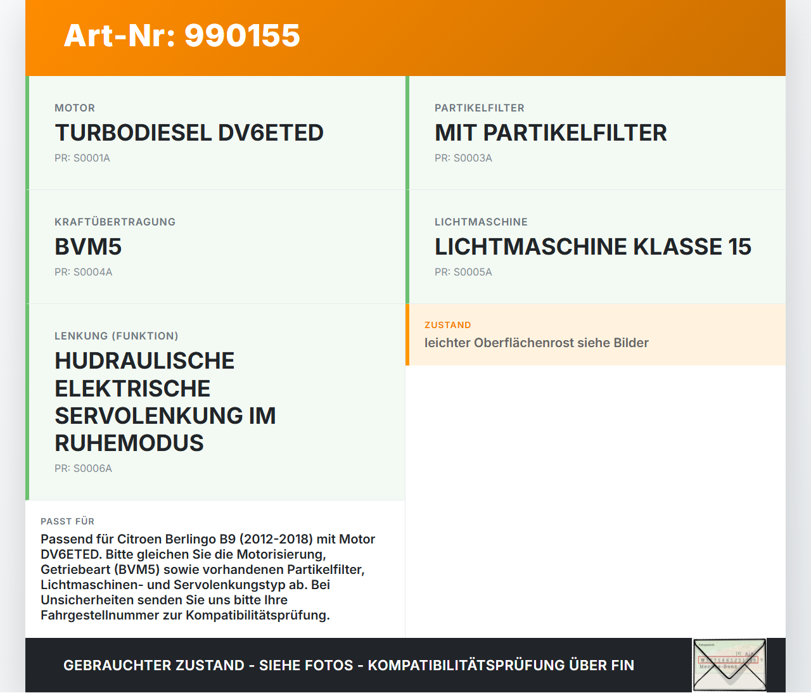811x693 pixels.
Task: Click the "PASST FÜR" label
Action: click(x=67, y=521)
